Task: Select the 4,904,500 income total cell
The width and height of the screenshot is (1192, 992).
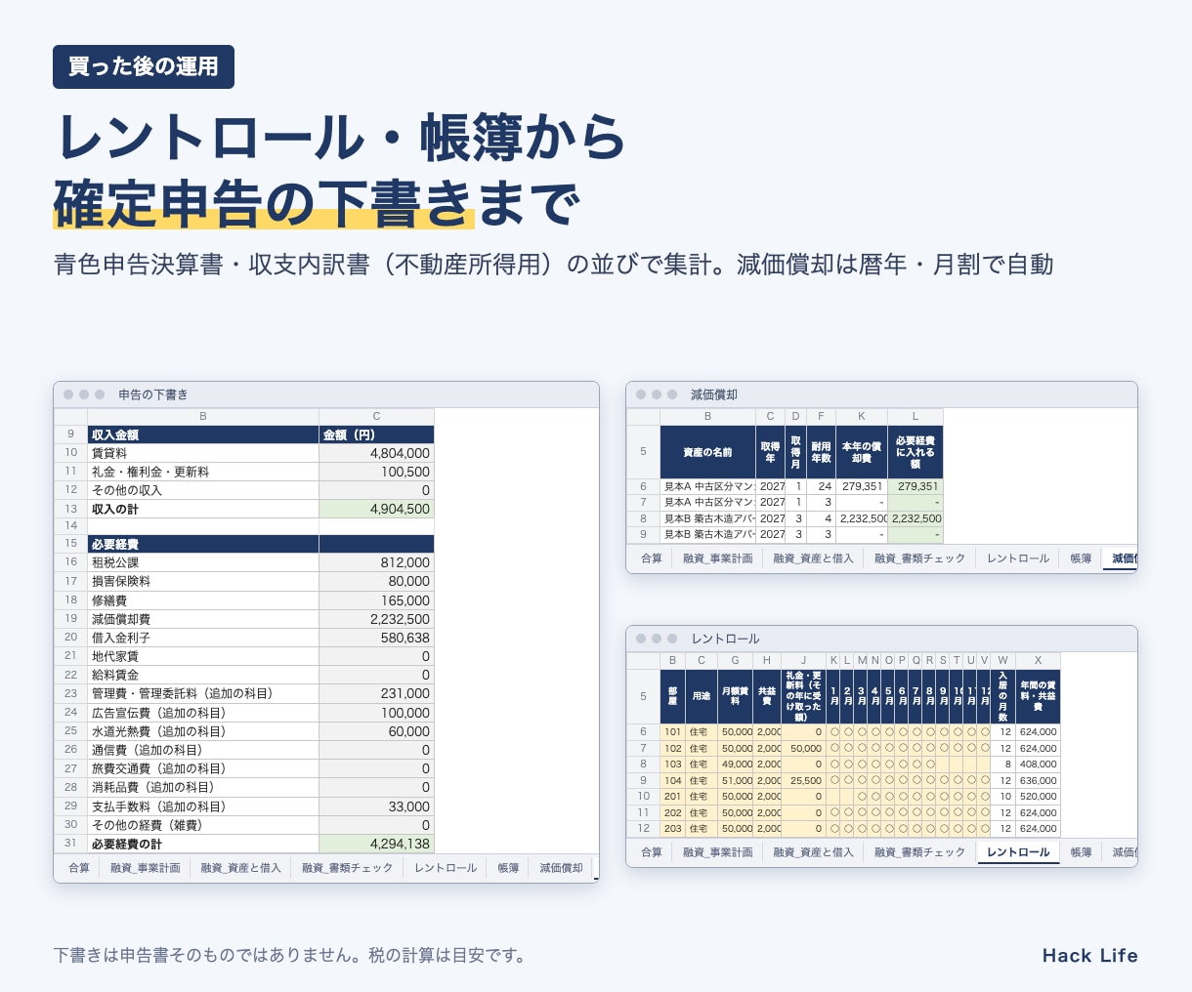Action: [x=376, y=509]
